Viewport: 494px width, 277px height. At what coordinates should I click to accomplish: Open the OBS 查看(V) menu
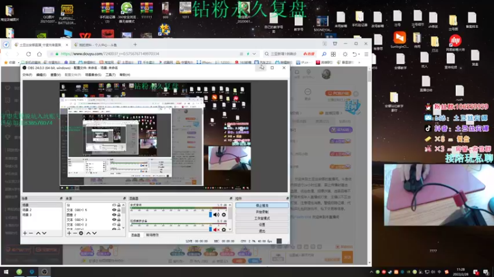[x=56, y=74]
